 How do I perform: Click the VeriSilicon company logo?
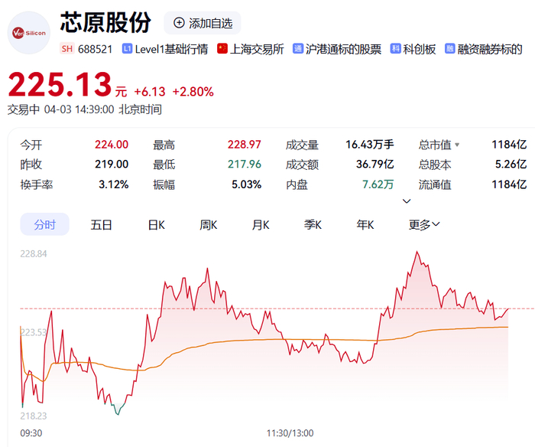pos(29,33)
